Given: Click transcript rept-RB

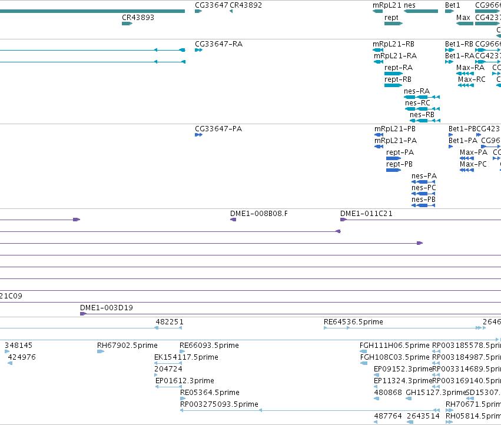Looking at the screenshot, I should (x=393, y=85).
